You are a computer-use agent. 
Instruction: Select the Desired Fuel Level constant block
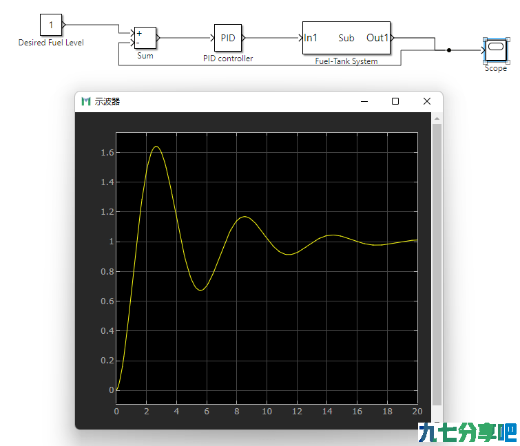point(51,25)
